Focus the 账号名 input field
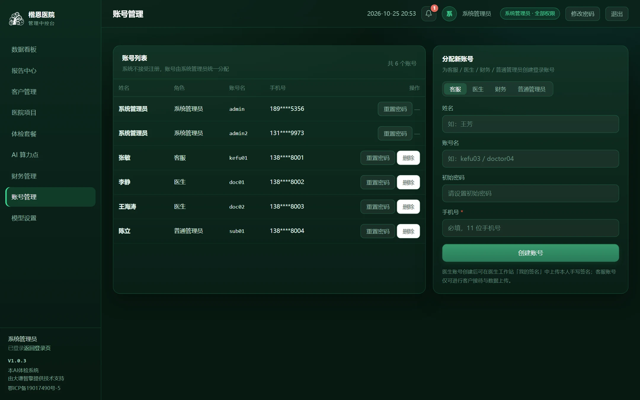 [x=530, y=159]
